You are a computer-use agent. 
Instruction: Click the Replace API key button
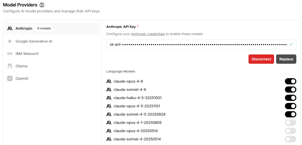tap(286, 59)
